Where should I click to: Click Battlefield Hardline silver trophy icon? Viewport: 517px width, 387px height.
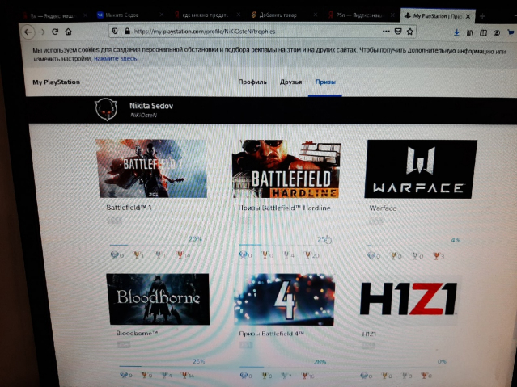(x=286, y=255)
